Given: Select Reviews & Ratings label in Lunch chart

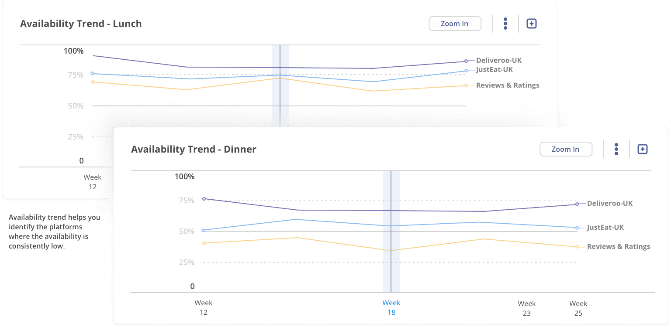Looking at the screenshot, I should click(x=508, y=85).
